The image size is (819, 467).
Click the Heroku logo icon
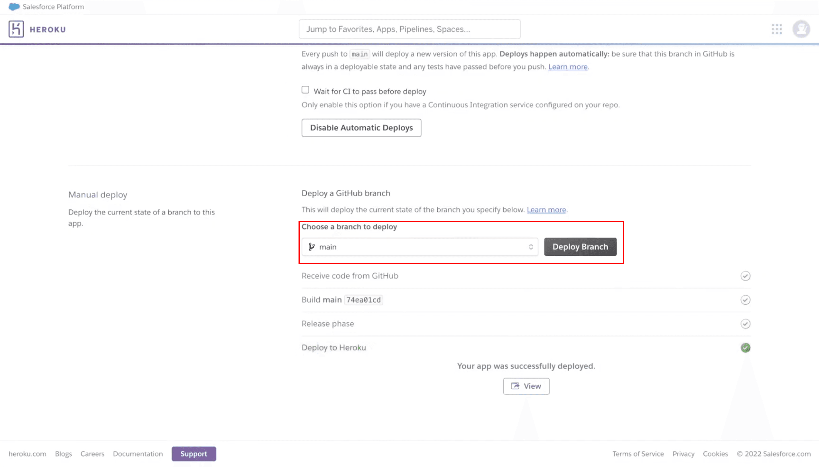tap(16, 29)
